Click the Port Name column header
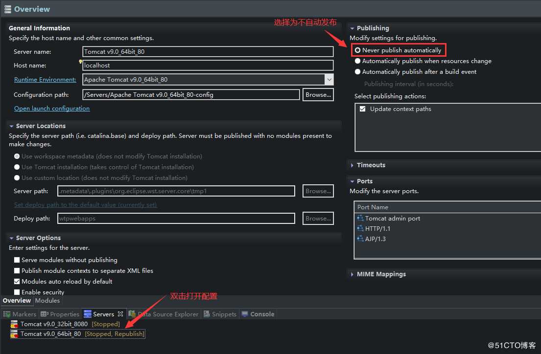The width and height of the screenshot is (541, 354). pos(448,207)
